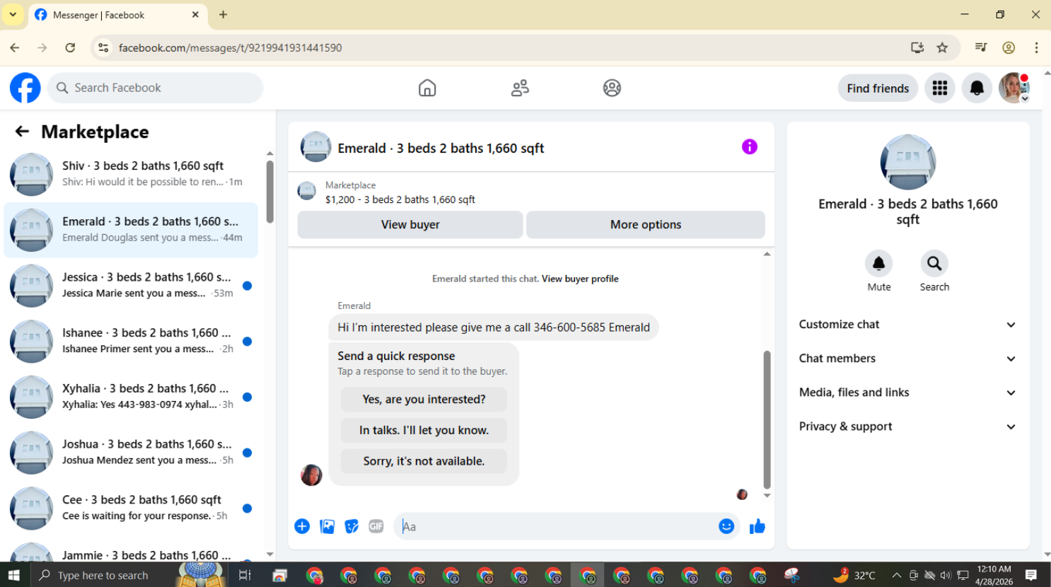
Task: Expand Customize chat section
Action: (x=907, y=325)
